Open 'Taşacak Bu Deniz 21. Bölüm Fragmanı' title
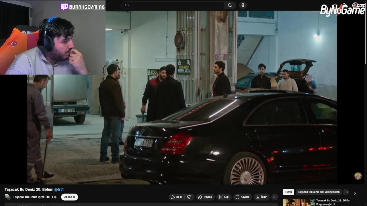 point(333,202)
